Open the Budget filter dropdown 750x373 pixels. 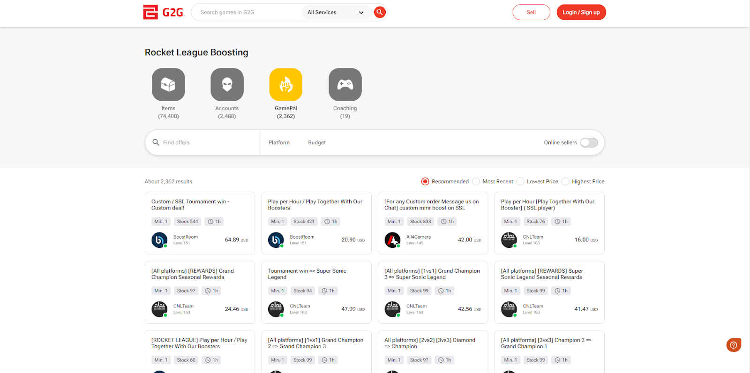317,142
